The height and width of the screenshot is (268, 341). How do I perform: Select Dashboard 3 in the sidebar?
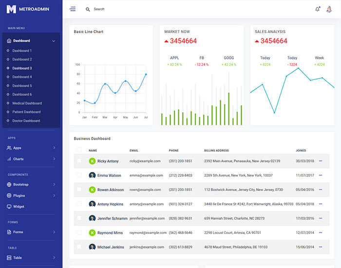pos(22,68)
